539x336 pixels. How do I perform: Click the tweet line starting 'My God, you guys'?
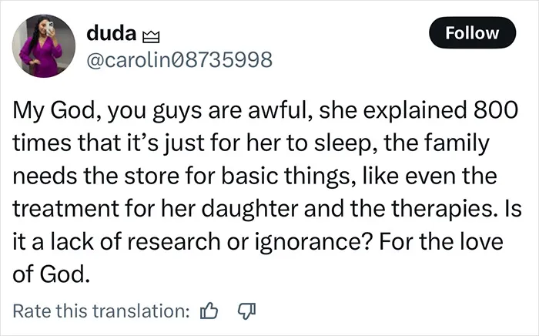pos(265,112)
